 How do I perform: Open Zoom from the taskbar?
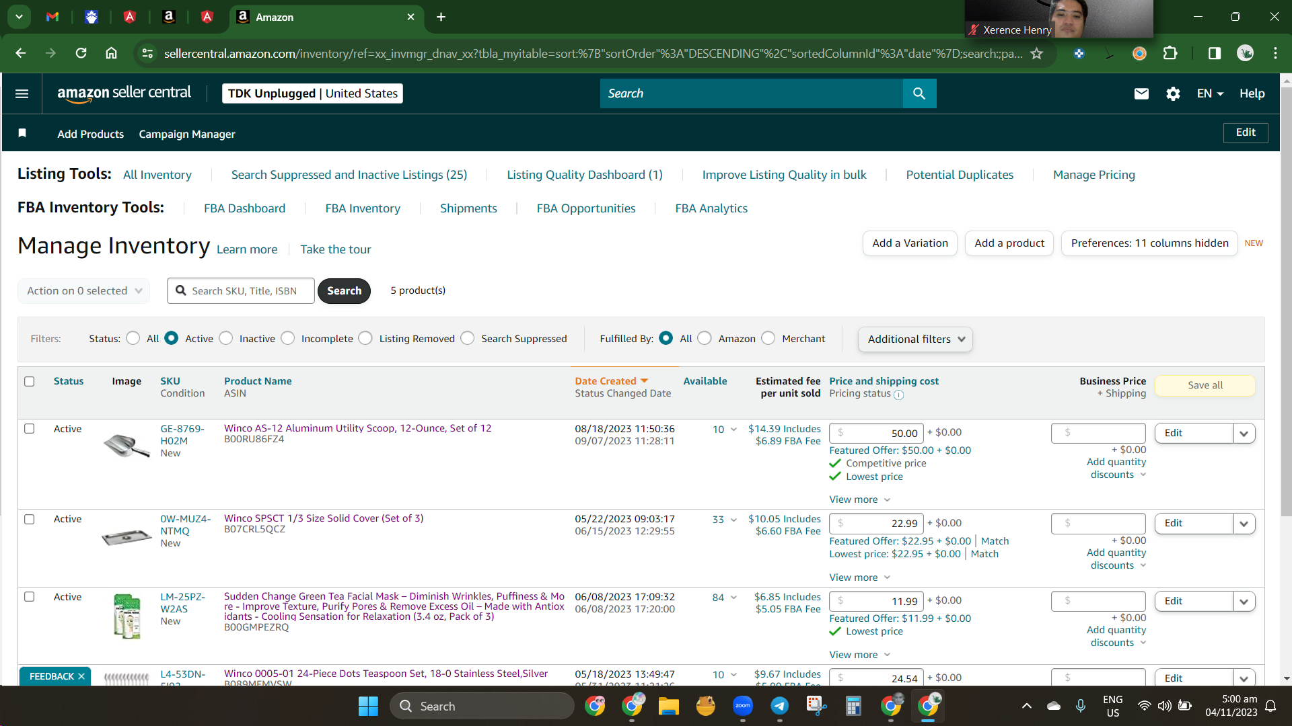coord(743,706)
